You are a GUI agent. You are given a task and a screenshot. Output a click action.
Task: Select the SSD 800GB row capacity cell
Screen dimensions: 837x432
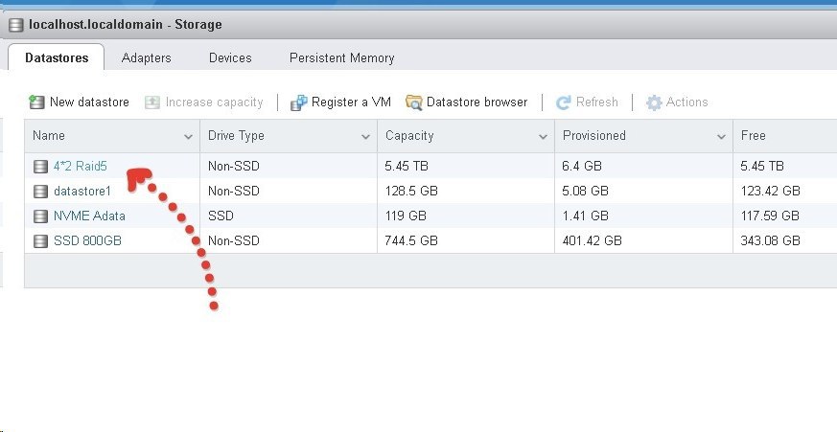click(465, 241)
